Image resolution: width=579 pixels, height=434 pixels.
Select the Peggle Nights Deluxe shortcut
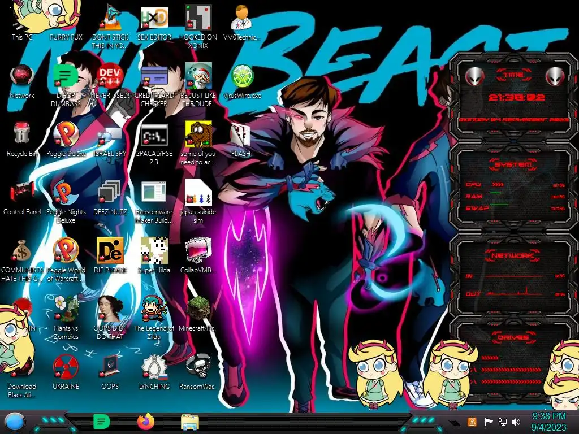coord(66,202)
